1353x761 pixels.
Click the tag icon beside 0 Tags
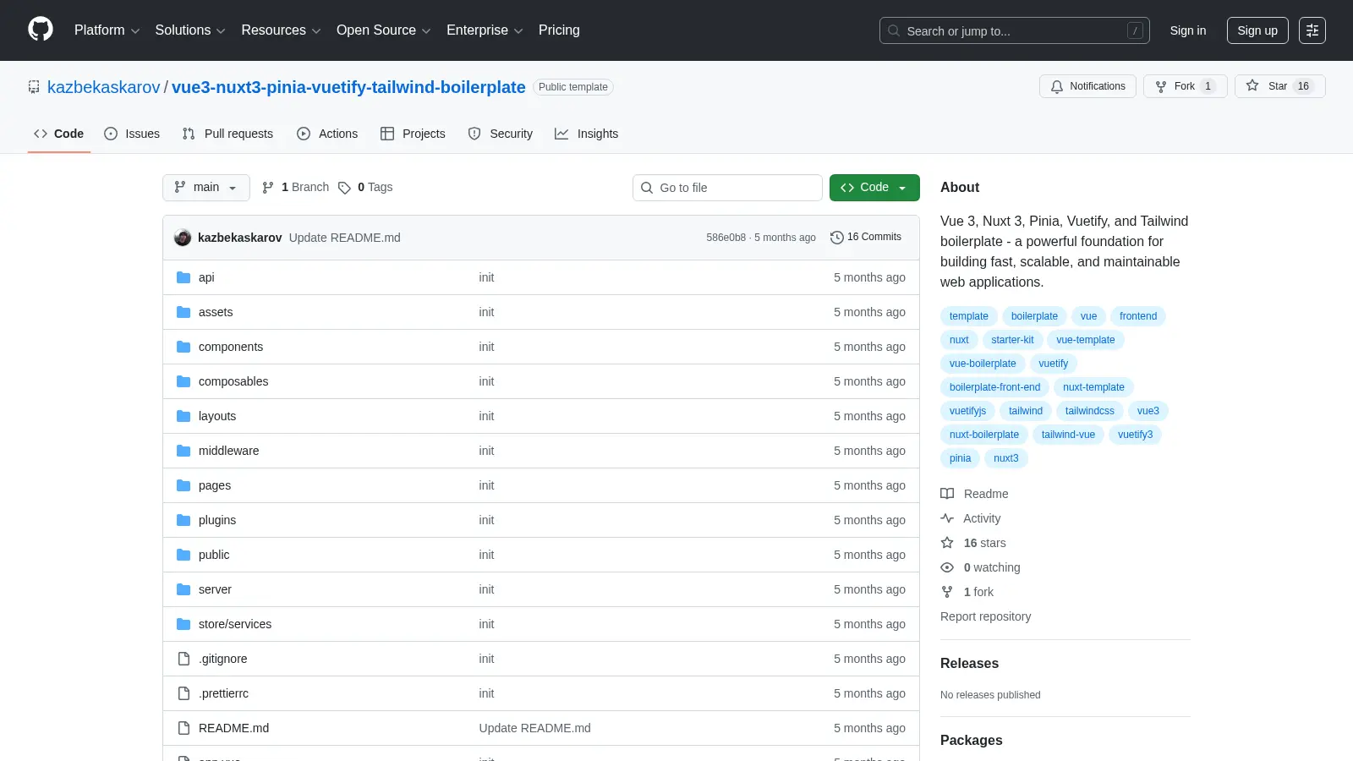tap(344, 188)
